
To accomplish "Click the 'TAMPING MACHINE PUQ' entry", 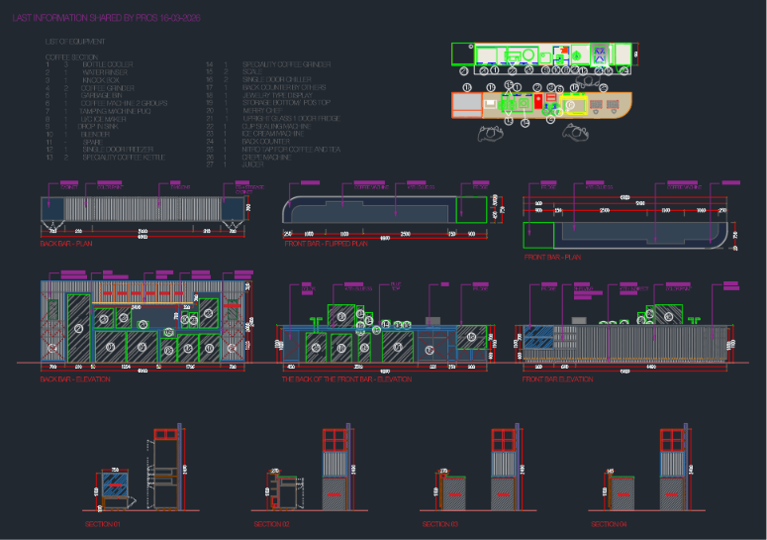I will click(98, 111).
